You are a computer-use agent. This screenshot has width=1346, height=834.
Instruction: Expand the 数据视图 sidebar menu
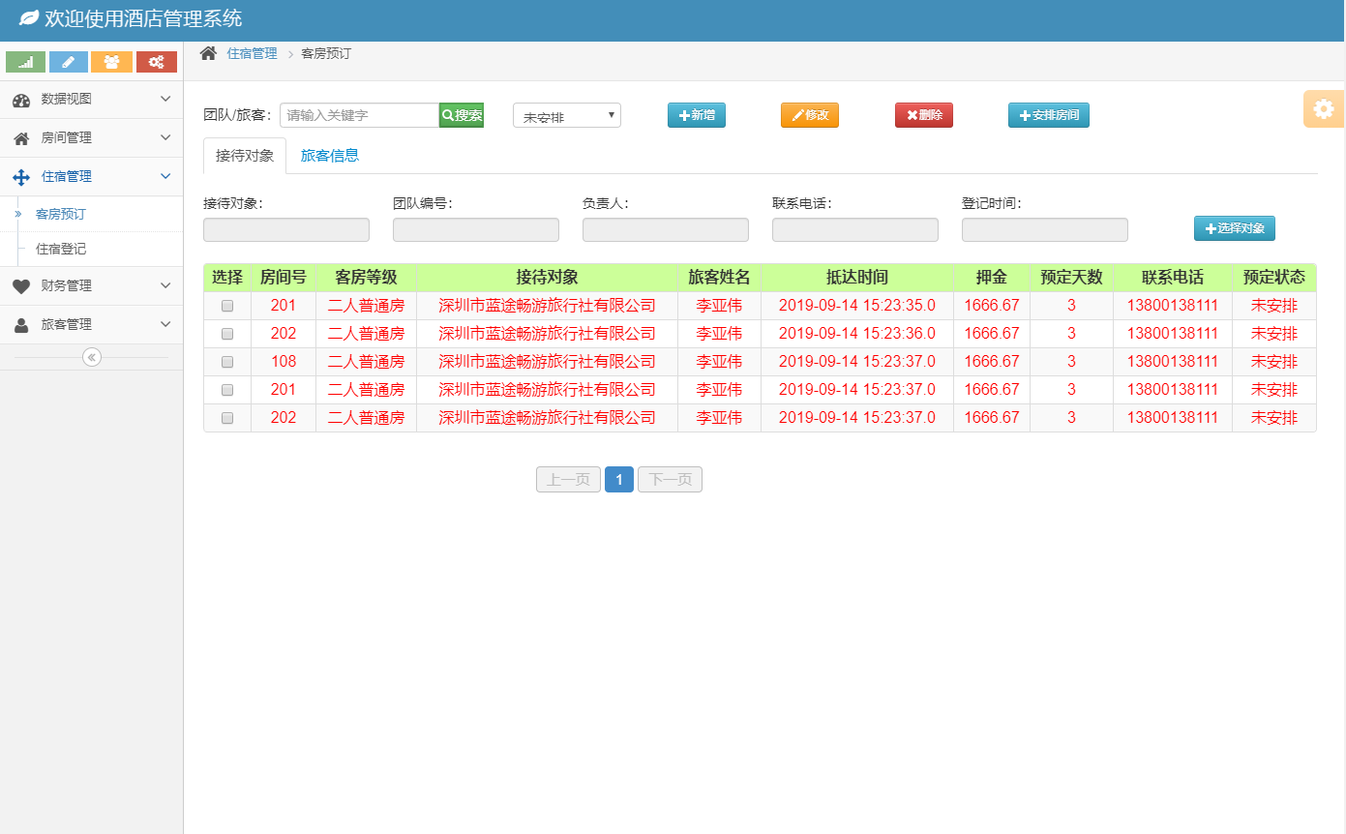coord(91,99)
